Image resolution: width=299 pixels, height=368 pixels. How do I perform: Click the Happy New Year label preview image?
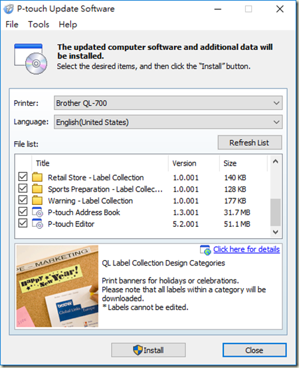pyautogui.click(x=57, y=286)
